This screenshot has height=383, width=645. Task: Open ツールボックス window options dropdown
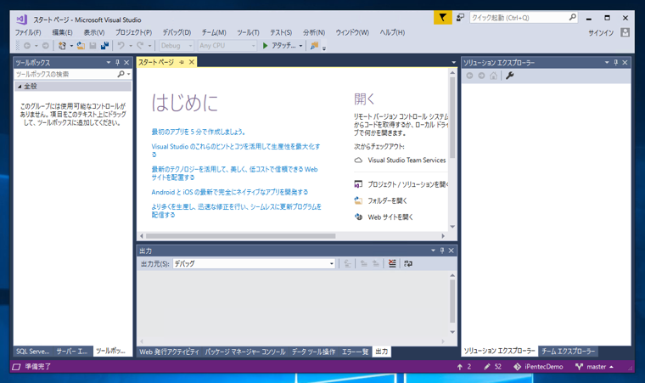click(109, 63)
